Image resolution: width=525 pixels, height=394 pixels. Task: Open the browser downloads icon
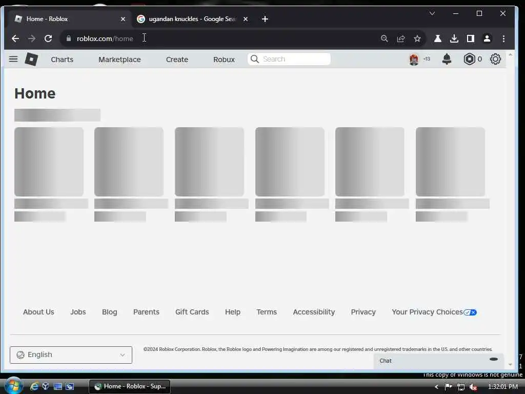(454, 38)
